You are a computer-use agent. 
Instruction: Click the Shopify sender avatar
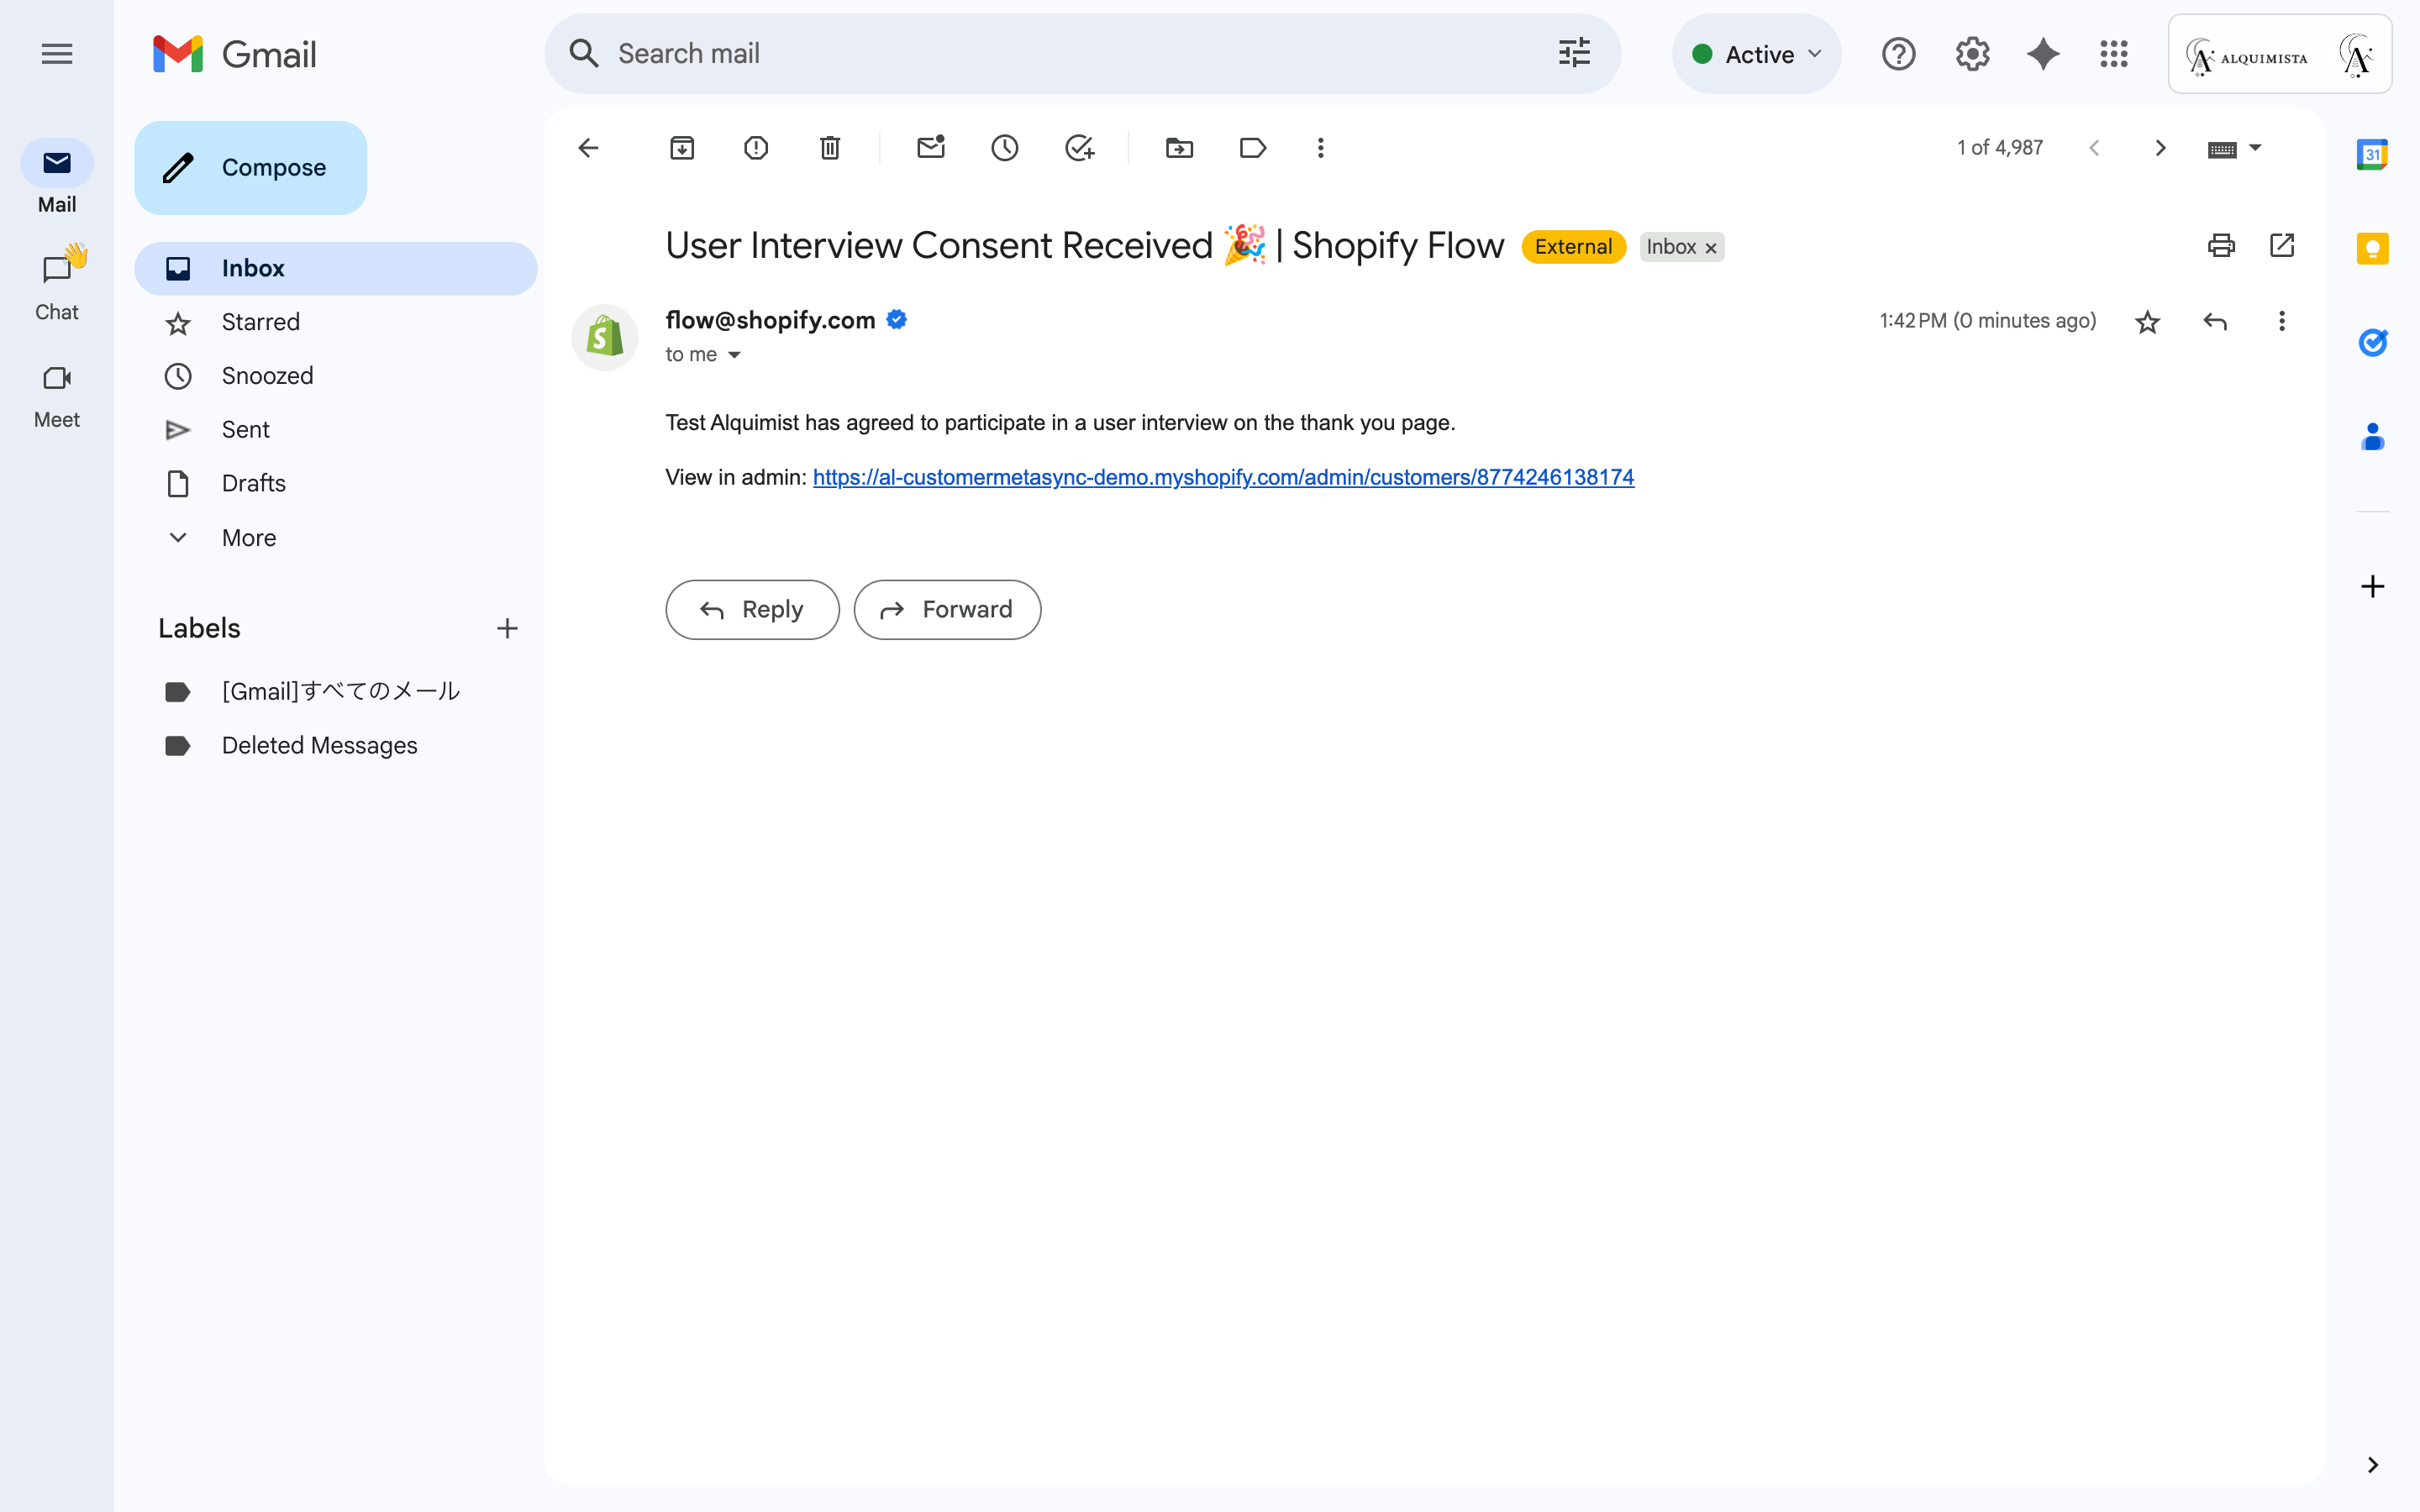(605, 338)
